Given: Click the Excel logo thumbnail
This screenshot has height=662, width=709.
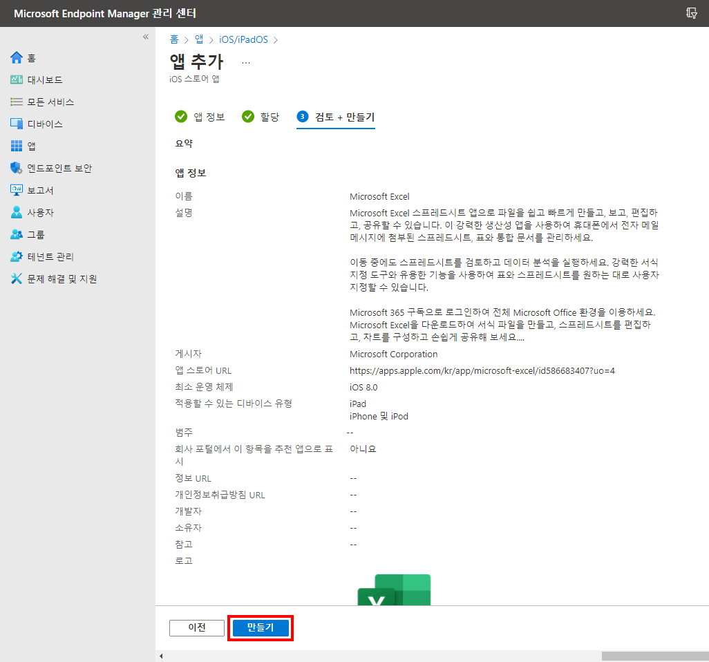Looking at the screenshot, I should tap(394, 589).
